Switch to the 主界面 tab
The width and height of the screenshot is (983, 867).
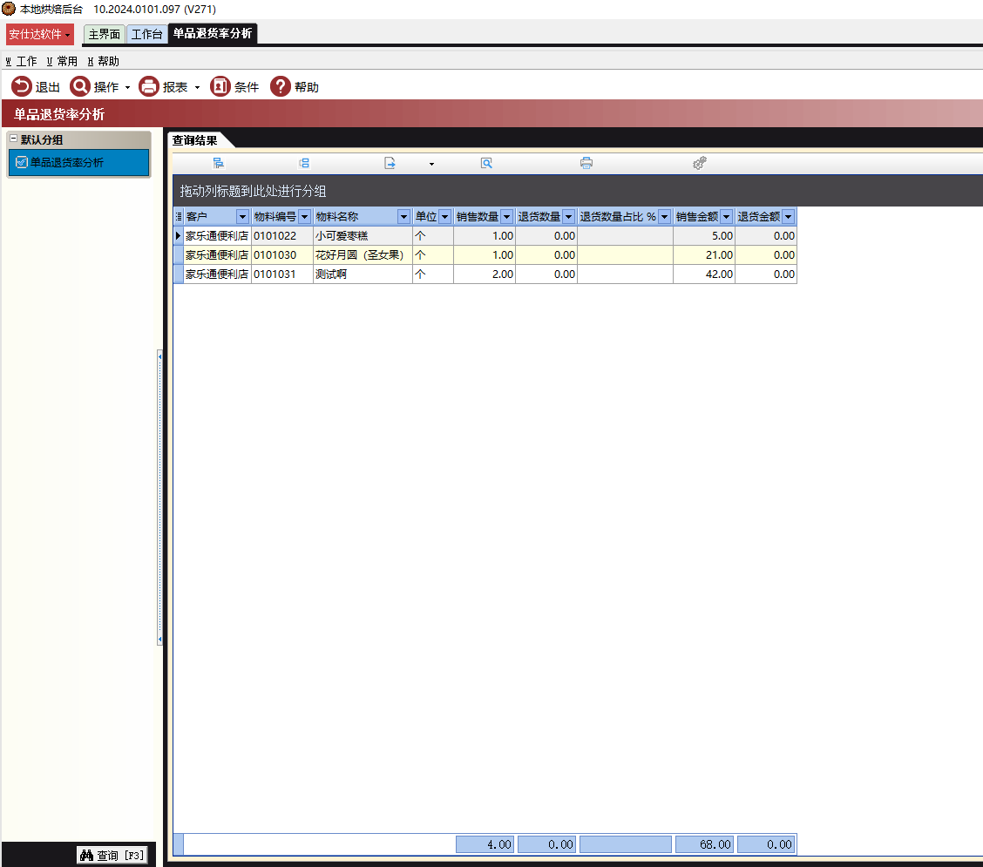[x=104, y=35]
